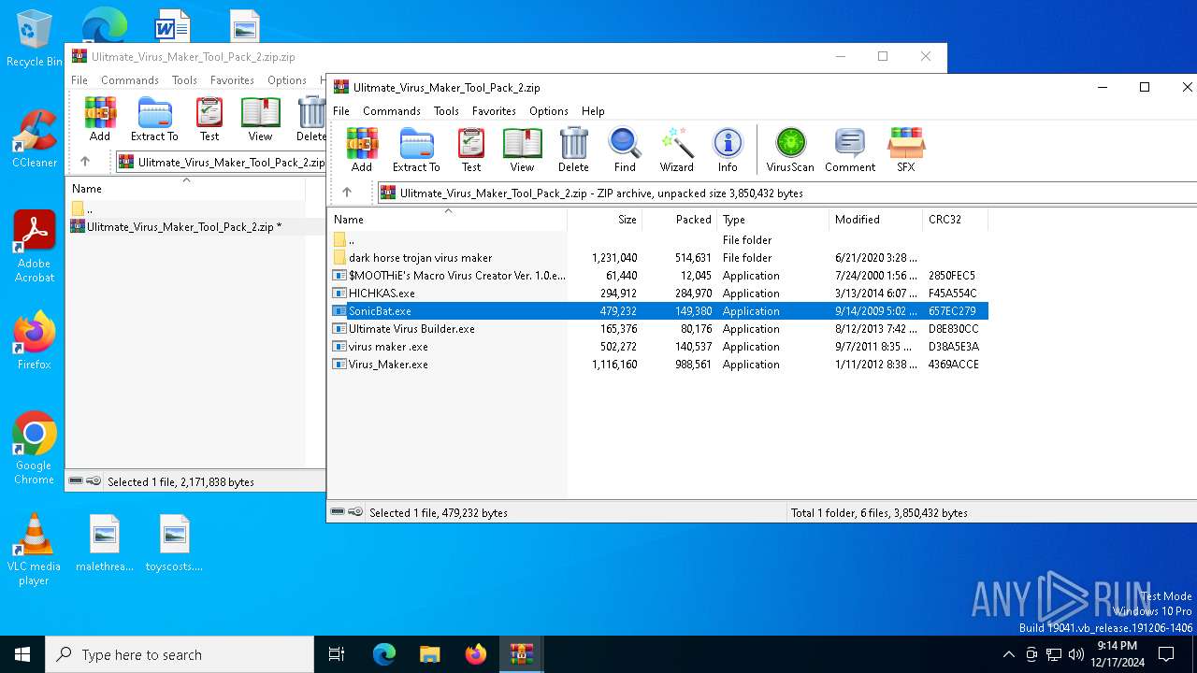Click WinRAR icon in the taskbar
Screen dimensions: 1197x673
[x=521, y=654]
